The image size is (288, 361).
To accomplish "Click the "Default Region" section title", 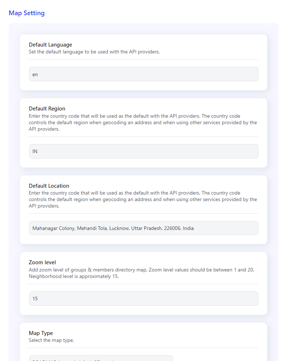I will 47,109.
